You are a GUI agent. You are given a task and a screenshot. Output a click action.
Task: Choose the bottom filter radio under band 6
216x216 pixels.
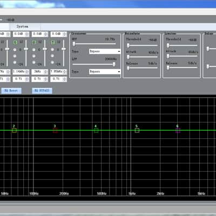tap(33, 62)
